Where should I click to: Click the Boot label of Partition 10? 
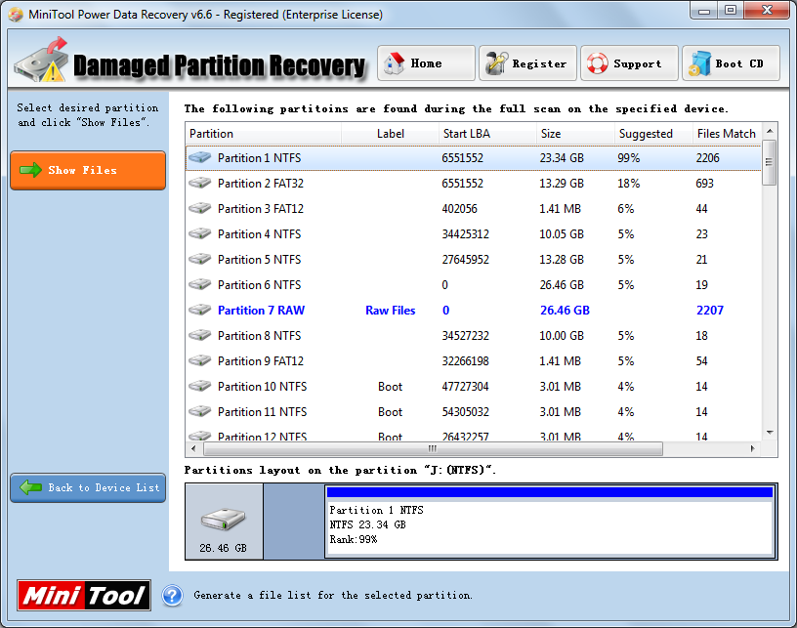390,387
